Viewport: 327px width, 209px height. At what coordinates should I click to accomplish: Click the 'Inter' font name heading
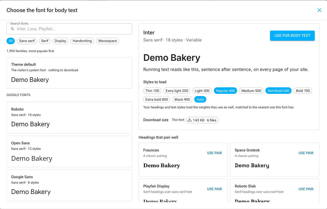tap(149, 32)
